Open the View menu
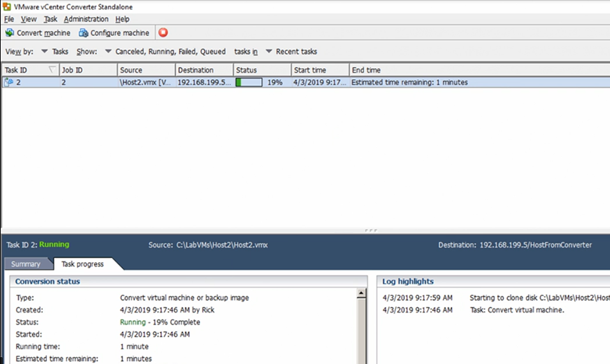This screenshot has height=364, width=610. (29, 19)
